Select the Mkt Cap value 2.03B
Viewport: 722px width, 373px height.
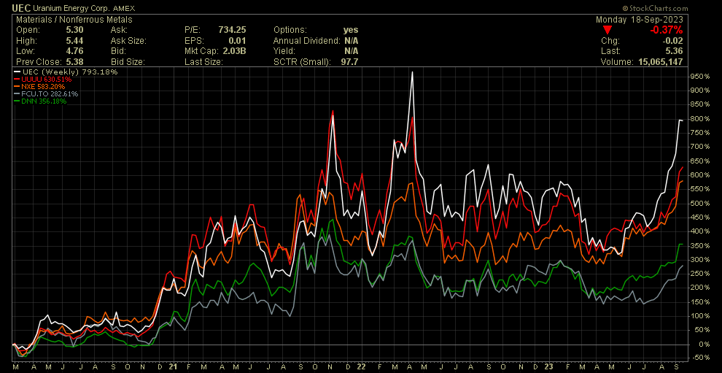[234, 51]
